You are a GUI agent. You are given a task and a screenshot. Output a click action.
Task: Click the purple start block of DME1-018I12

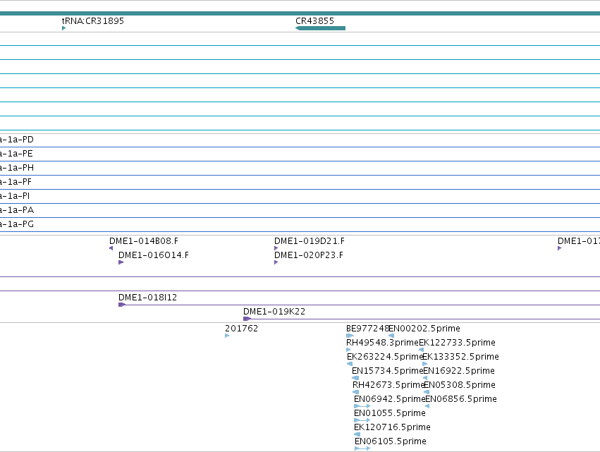pos(122,305)
